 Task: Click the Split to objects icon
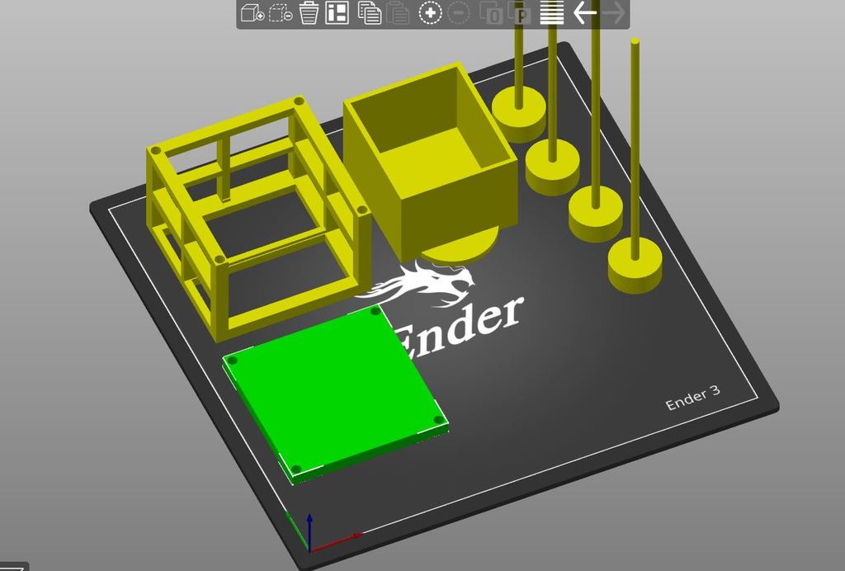[x=491, y=13]
